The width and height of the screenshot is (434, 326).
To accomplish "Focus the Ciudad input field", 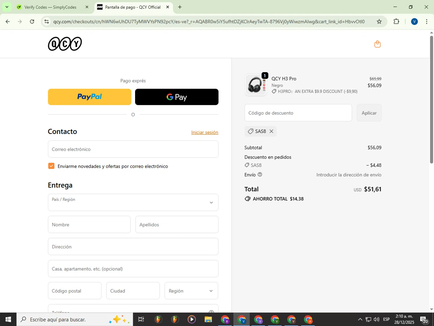I will pyautogui.click(x=133, y=291).
